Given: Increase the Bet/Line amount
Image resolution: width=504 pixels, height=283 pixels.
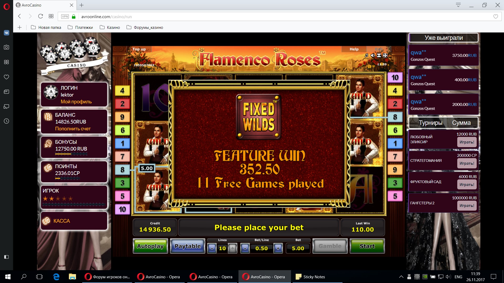Looking at the screenshot, I should 278,248.
